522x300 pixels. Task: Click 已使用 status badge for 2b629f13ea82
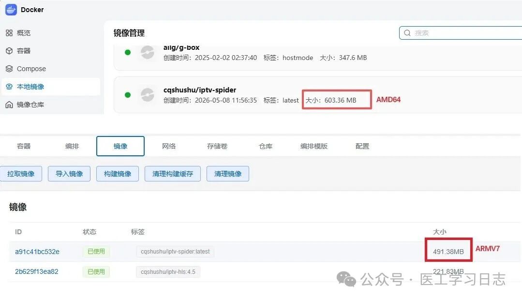(96, 272)
